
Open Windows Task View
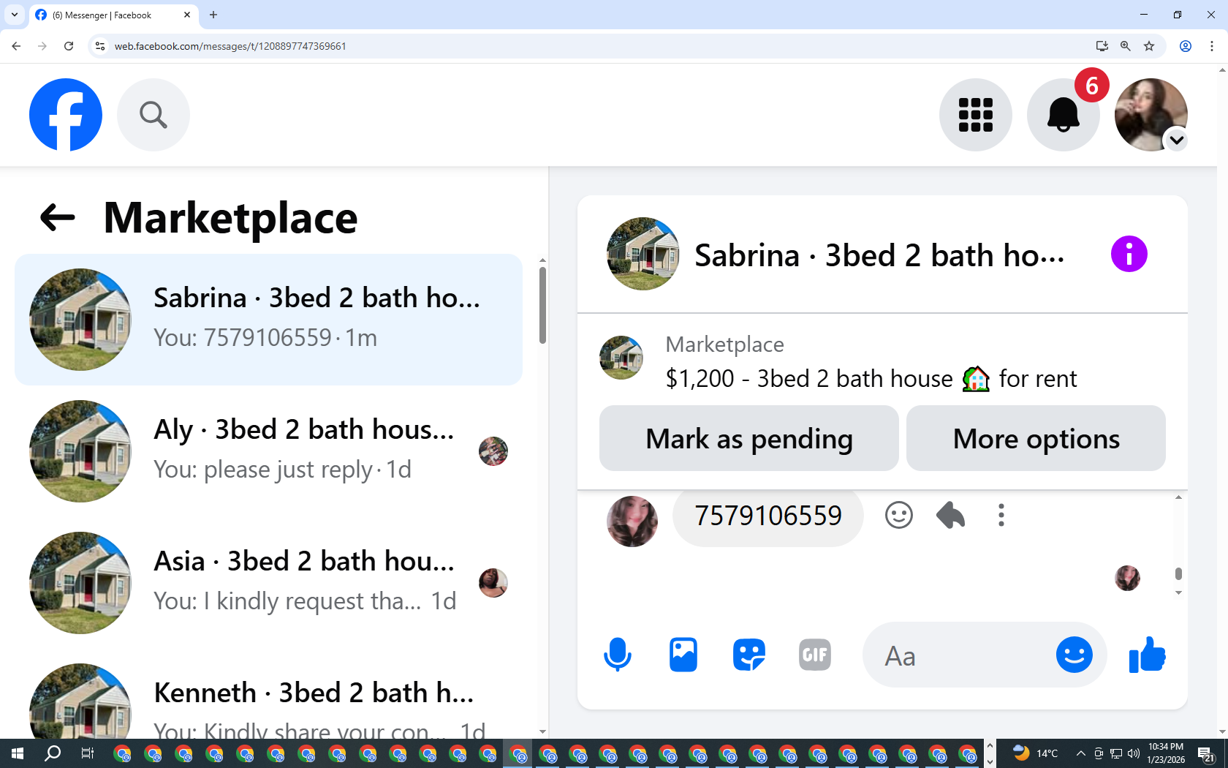tap(87, 753)
